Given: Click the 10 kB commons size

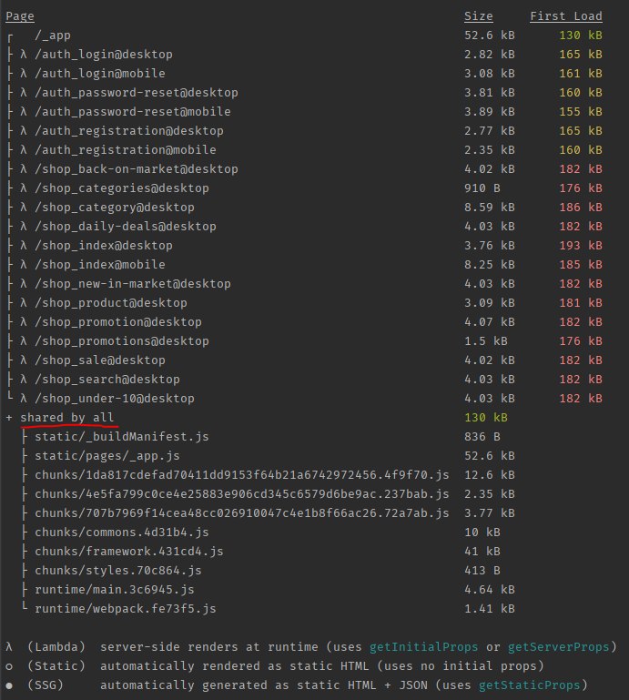Looking at the screenshot, I should tap(482, 533).
